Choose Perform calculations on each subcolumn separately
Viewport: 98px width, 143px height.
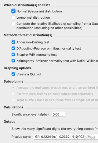[x=13, y=94]
